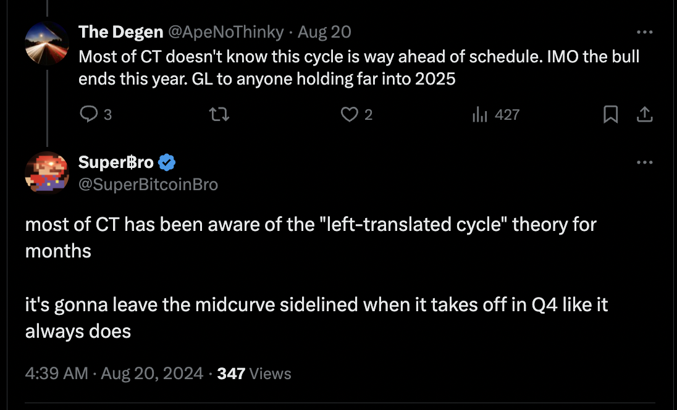Viewport: 677px width, 410px height.
Task: Open SuperBro's pixel Mario avatar
Action: [x=47, y=173]
